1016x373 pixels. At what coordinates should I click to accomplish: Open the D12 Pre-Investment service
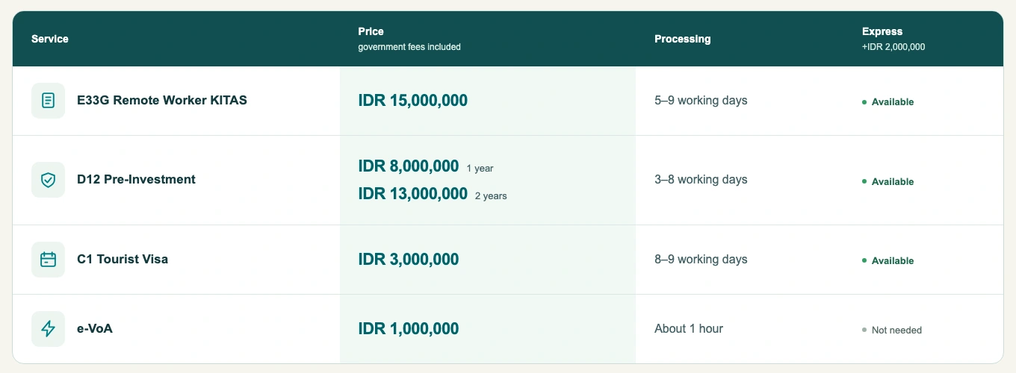click(x=136, y=180)
